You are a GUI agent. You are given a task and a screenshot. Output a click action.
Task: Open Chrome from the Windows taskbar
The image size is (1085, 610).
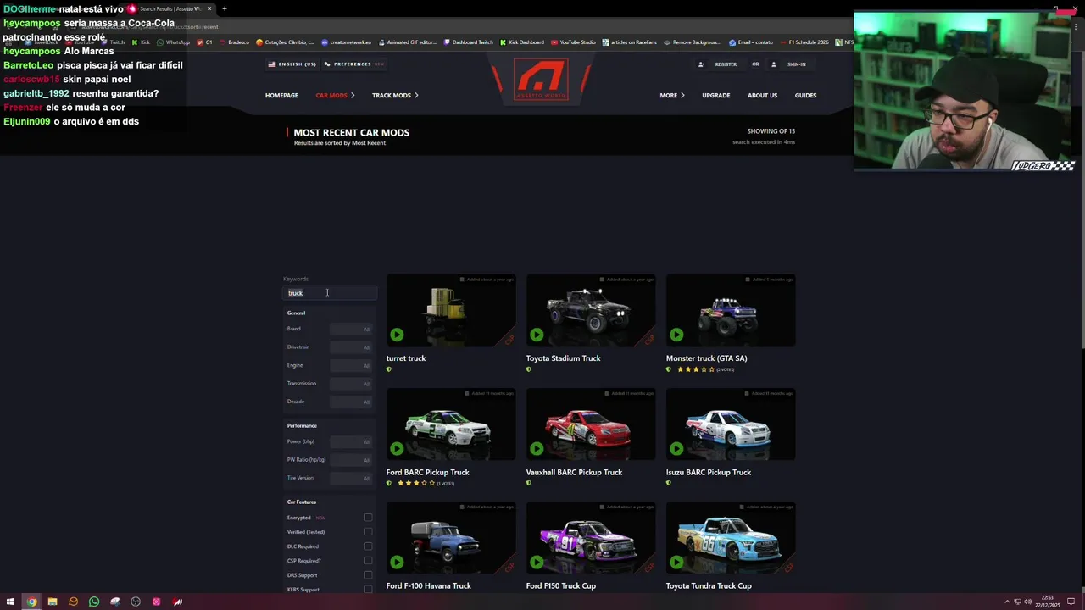[31, 602]
